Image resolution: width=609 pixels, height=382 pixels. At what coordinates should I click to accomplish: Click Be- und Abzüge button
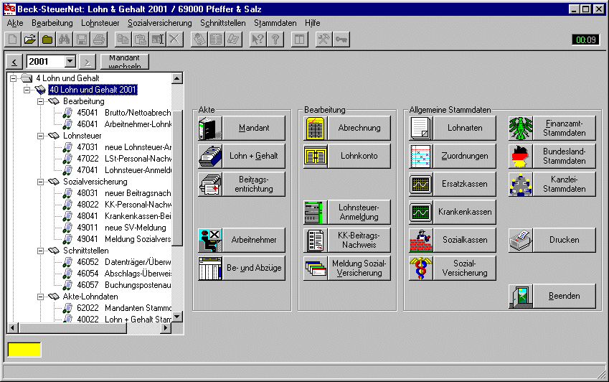pyautogui.click(x=254, y=268)
